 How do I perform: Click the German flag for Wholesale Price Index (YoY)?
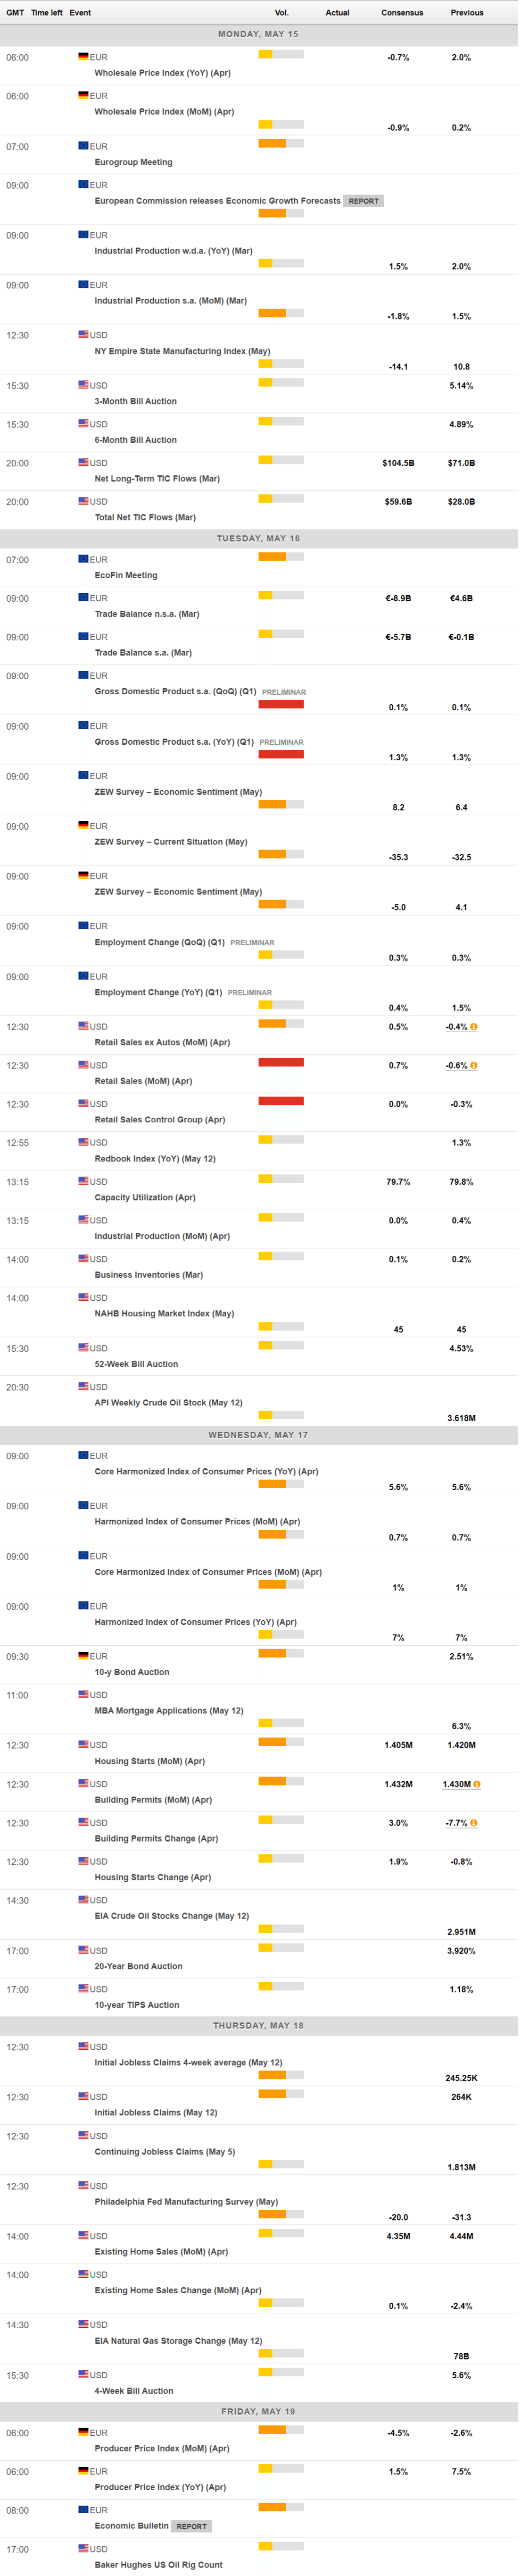click(x=84, y=57)
